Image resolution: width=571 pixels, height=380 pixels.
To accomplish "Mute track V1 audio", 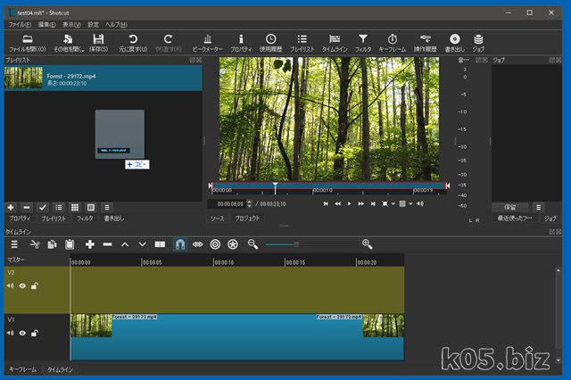I will tap(10, 333).
